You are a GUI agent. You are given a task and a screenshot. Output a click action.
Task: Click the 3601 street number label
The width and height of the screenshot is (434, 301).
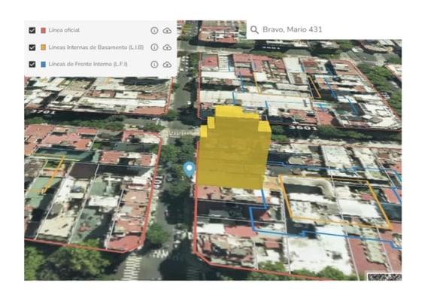click(303, 128)
